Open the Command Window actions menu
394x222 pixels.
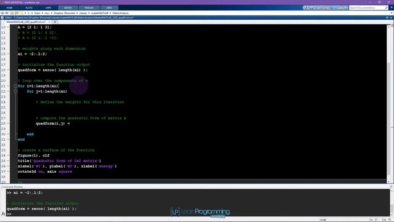pyautogui.click(x=392, y=187)
